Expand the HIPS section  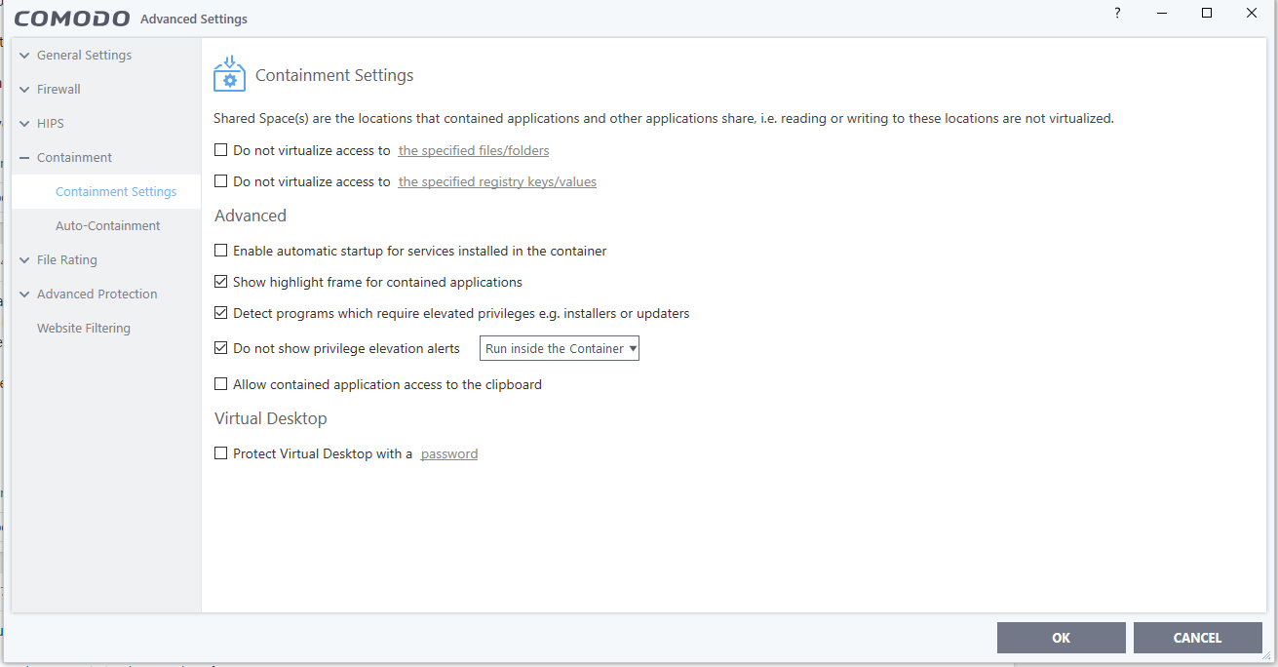[x=25, y=124]
